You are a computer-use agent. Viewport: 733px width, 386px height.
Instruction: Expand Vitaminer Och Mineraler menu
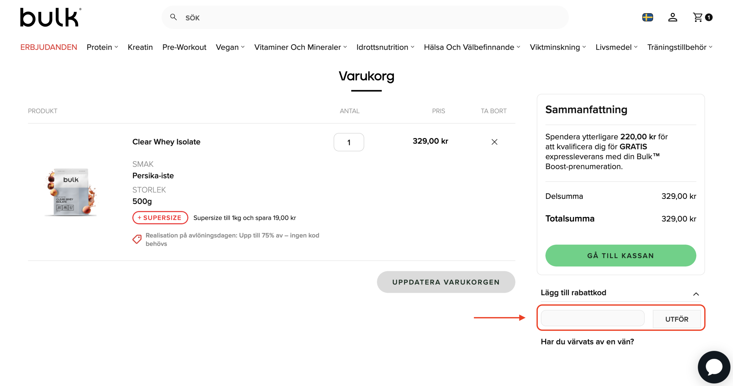[301, 47]
